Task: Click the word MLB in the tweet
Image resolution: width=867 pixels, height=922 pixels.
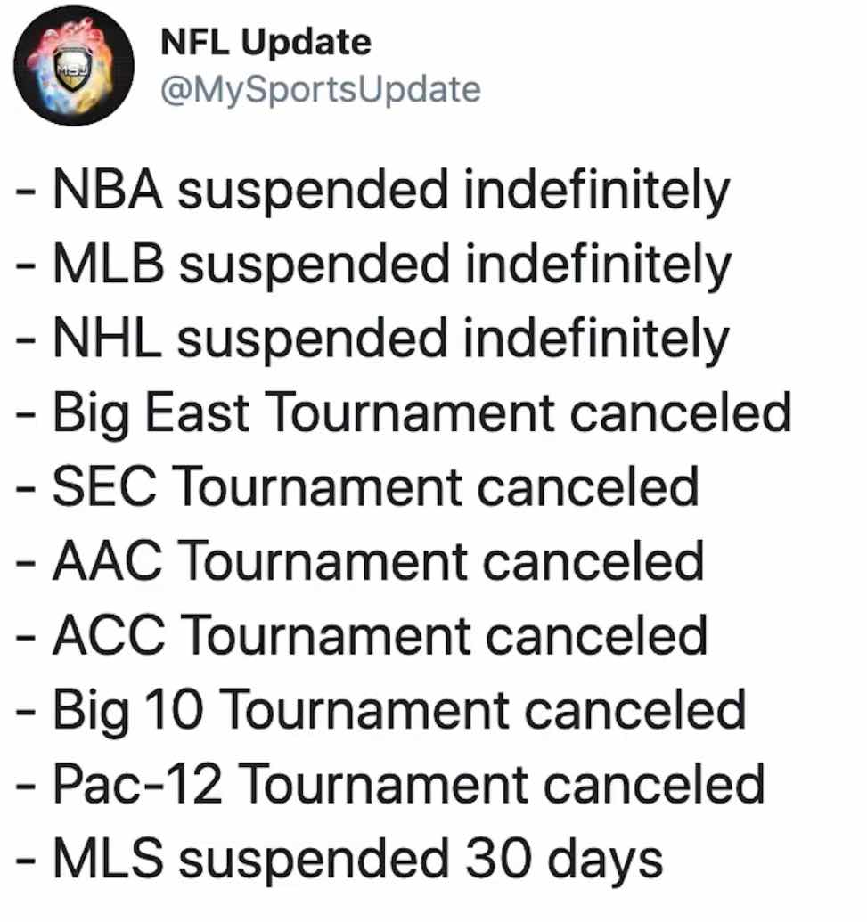Action: [x=109, y=264]
